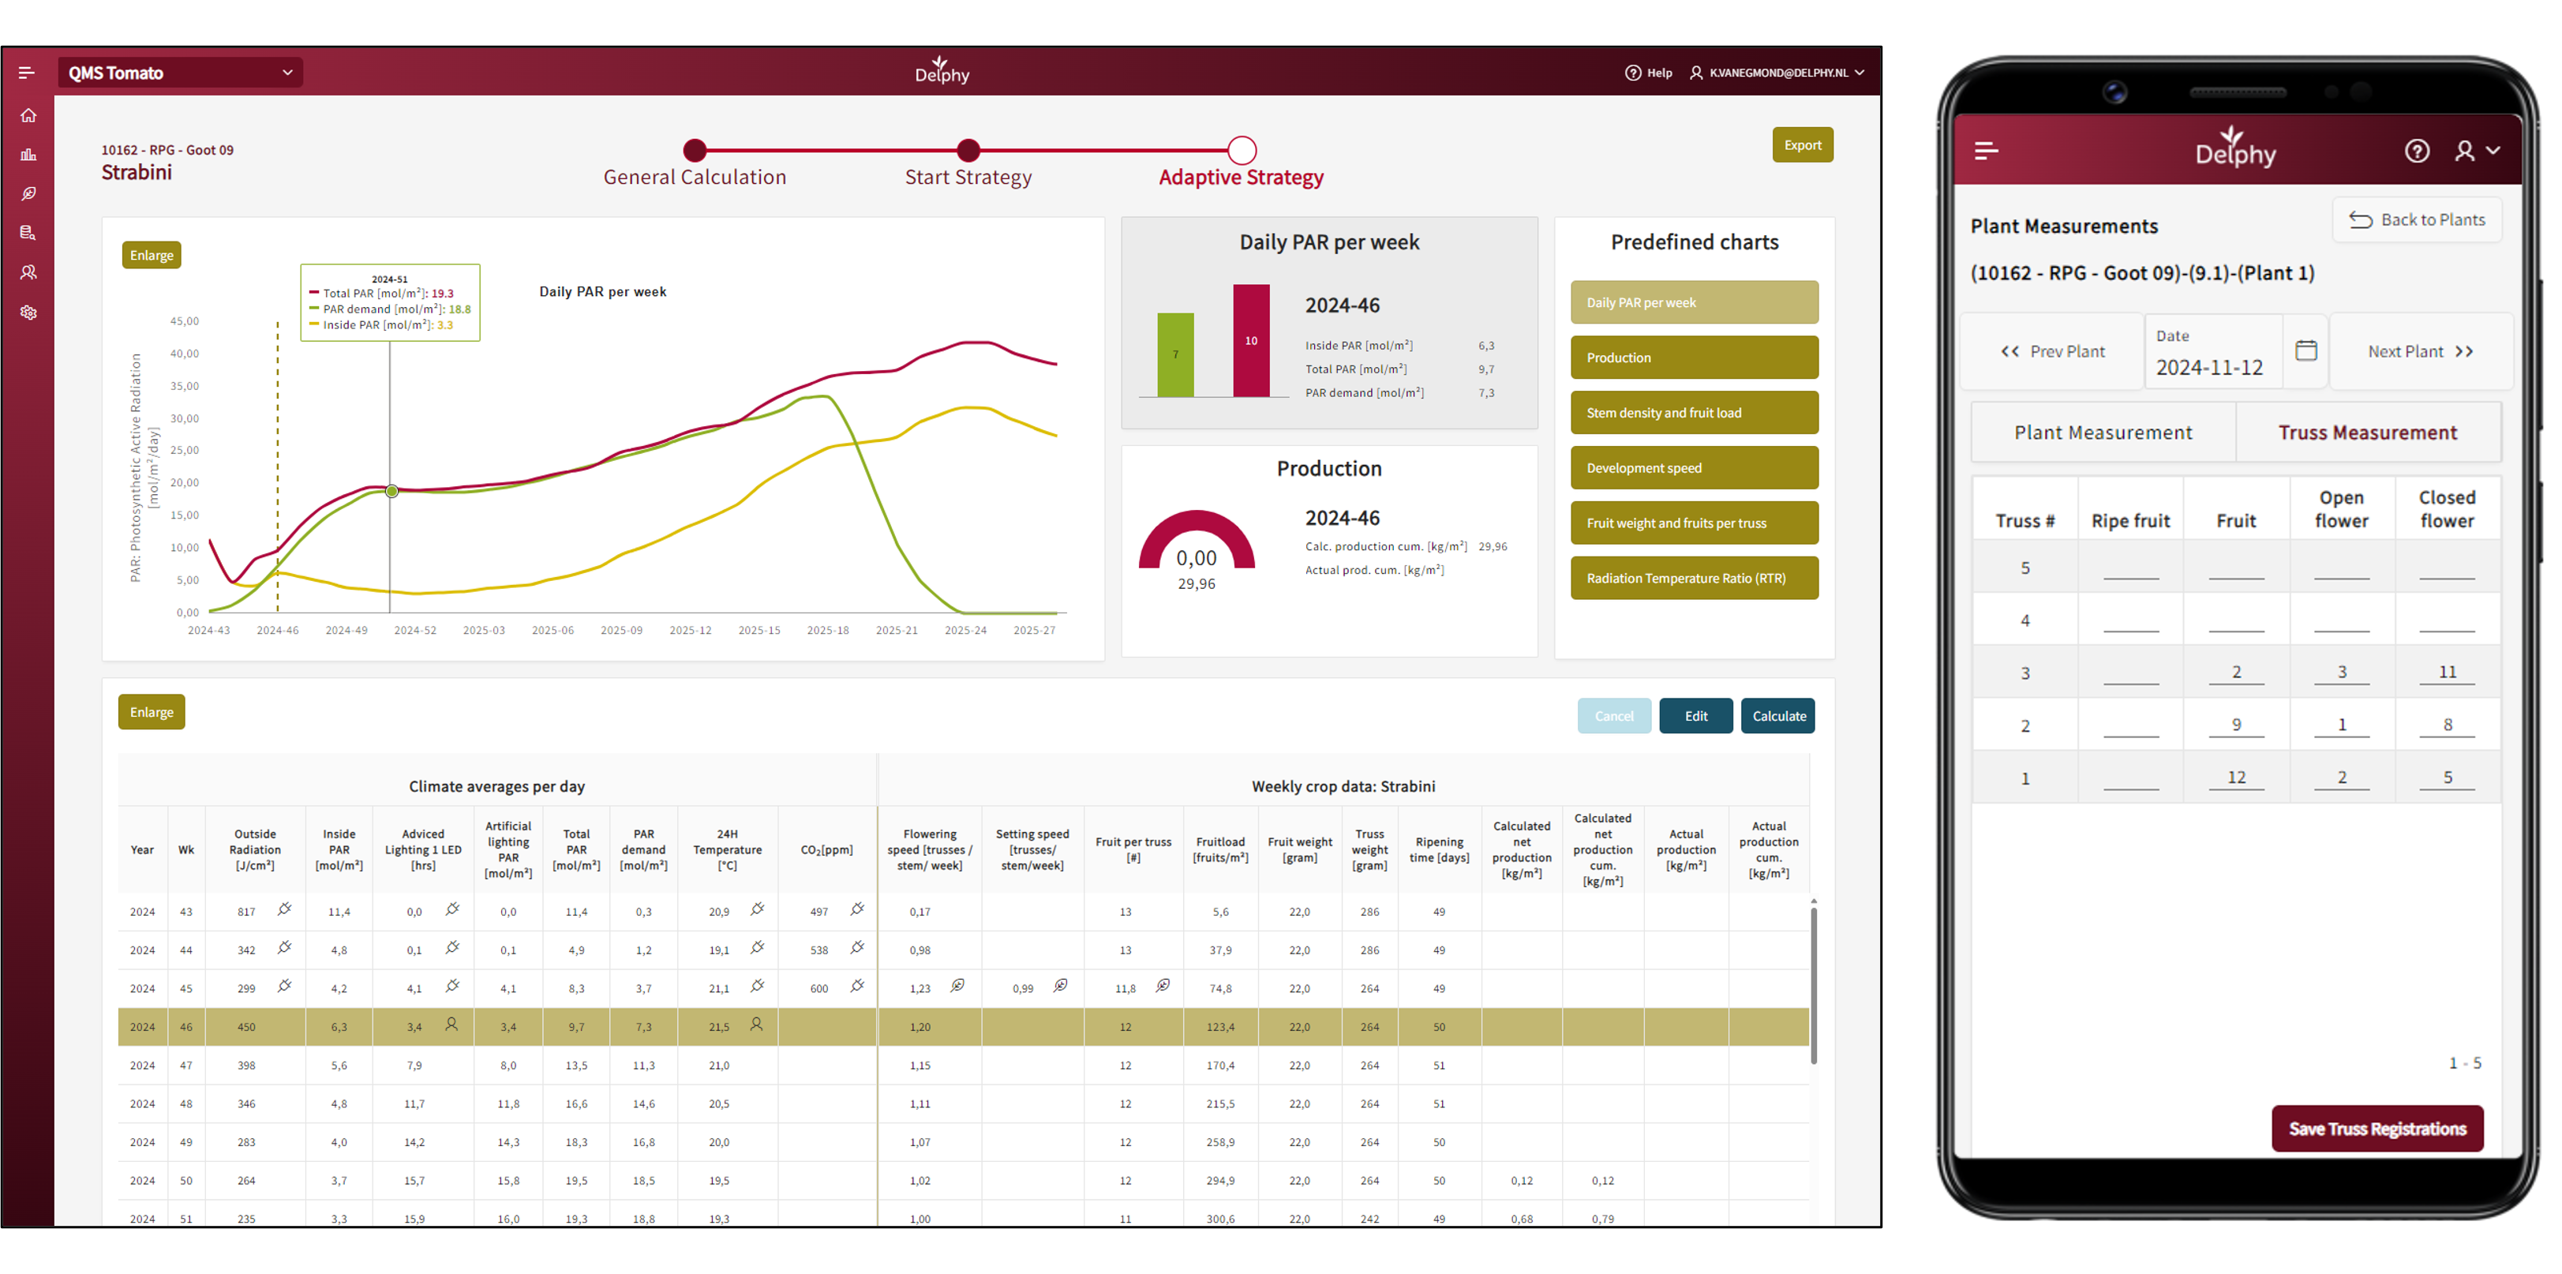Toggle the phone hamburger menu
The image size is (2562, 1274).
[1986, 150]
